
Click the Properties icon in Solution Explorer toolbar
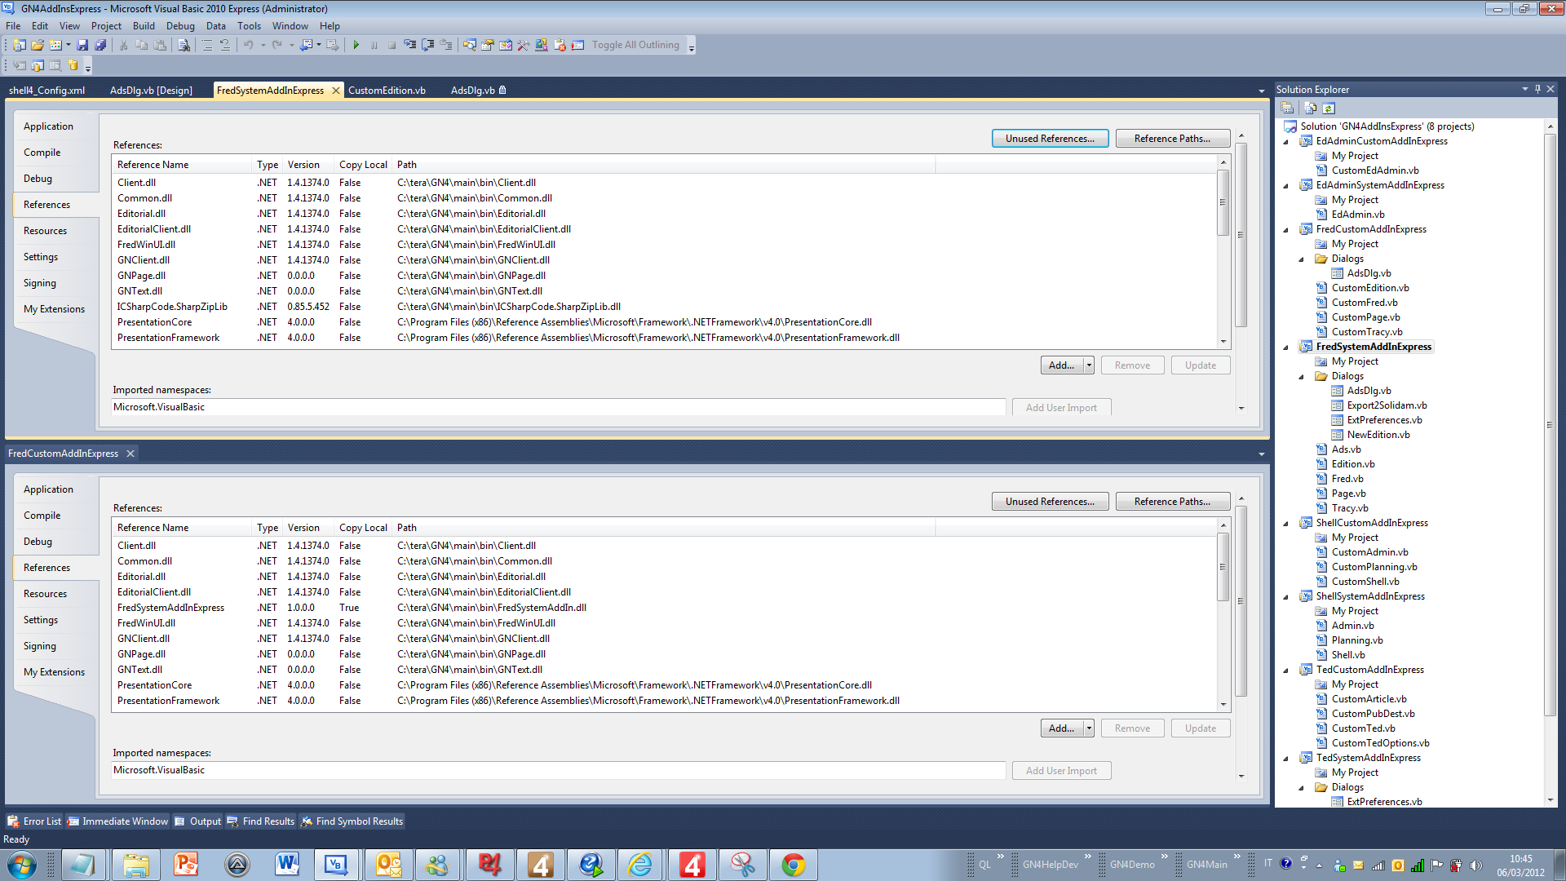[1287, 108]
